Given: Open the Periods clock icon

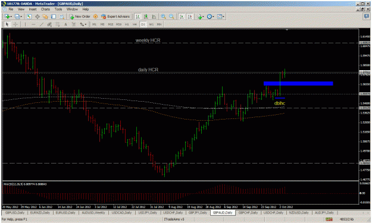Looking at the screenshot, I should click(209, 16).
